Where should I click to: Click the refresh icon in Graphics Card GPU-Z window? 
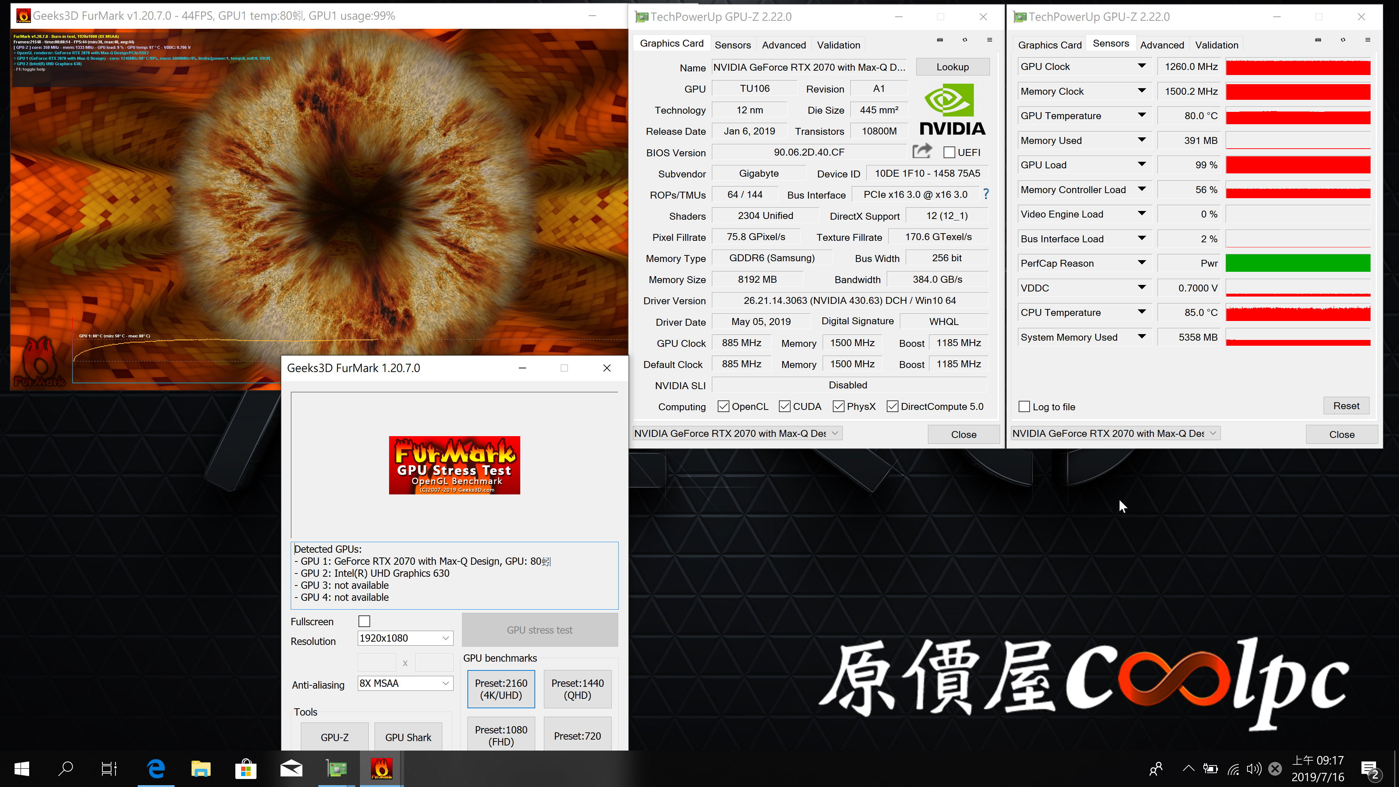pyautogui.click(x=964, y=40)
